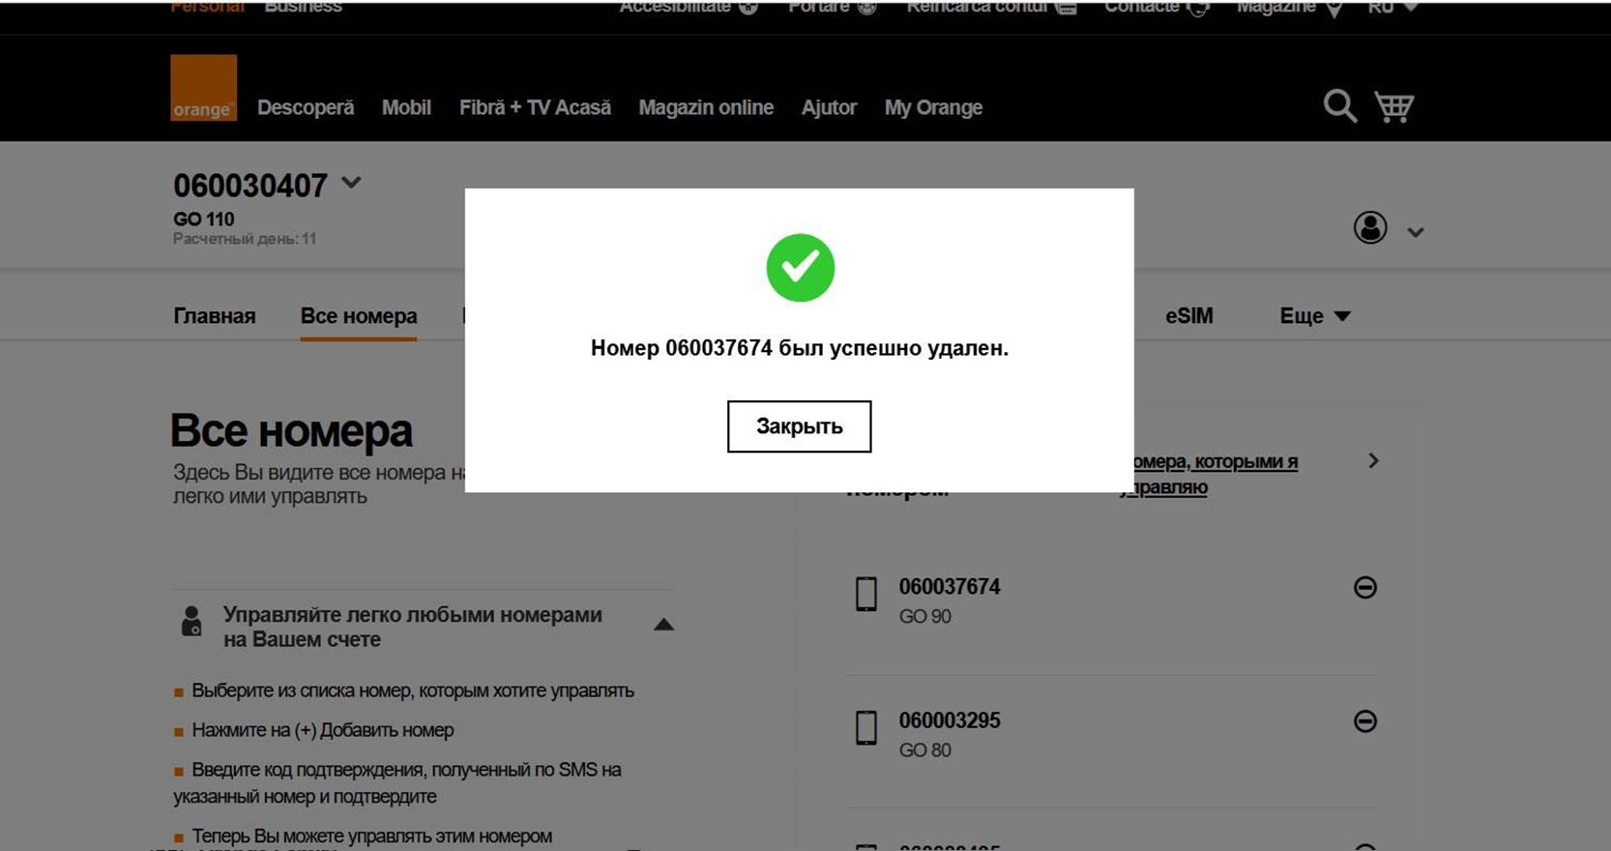
Task: Click the user profile avatar icon
Action: (x=1369, y=228)
